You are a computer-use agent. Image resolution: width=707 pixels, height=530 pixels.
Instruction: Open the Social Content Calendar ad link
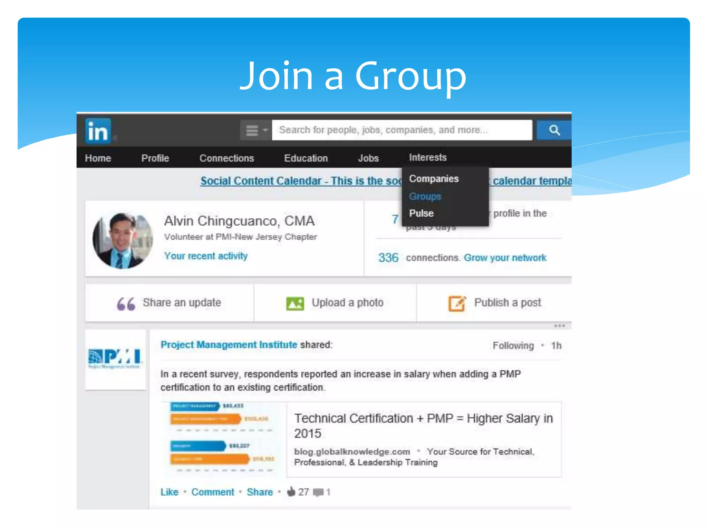tap(301, 181)
